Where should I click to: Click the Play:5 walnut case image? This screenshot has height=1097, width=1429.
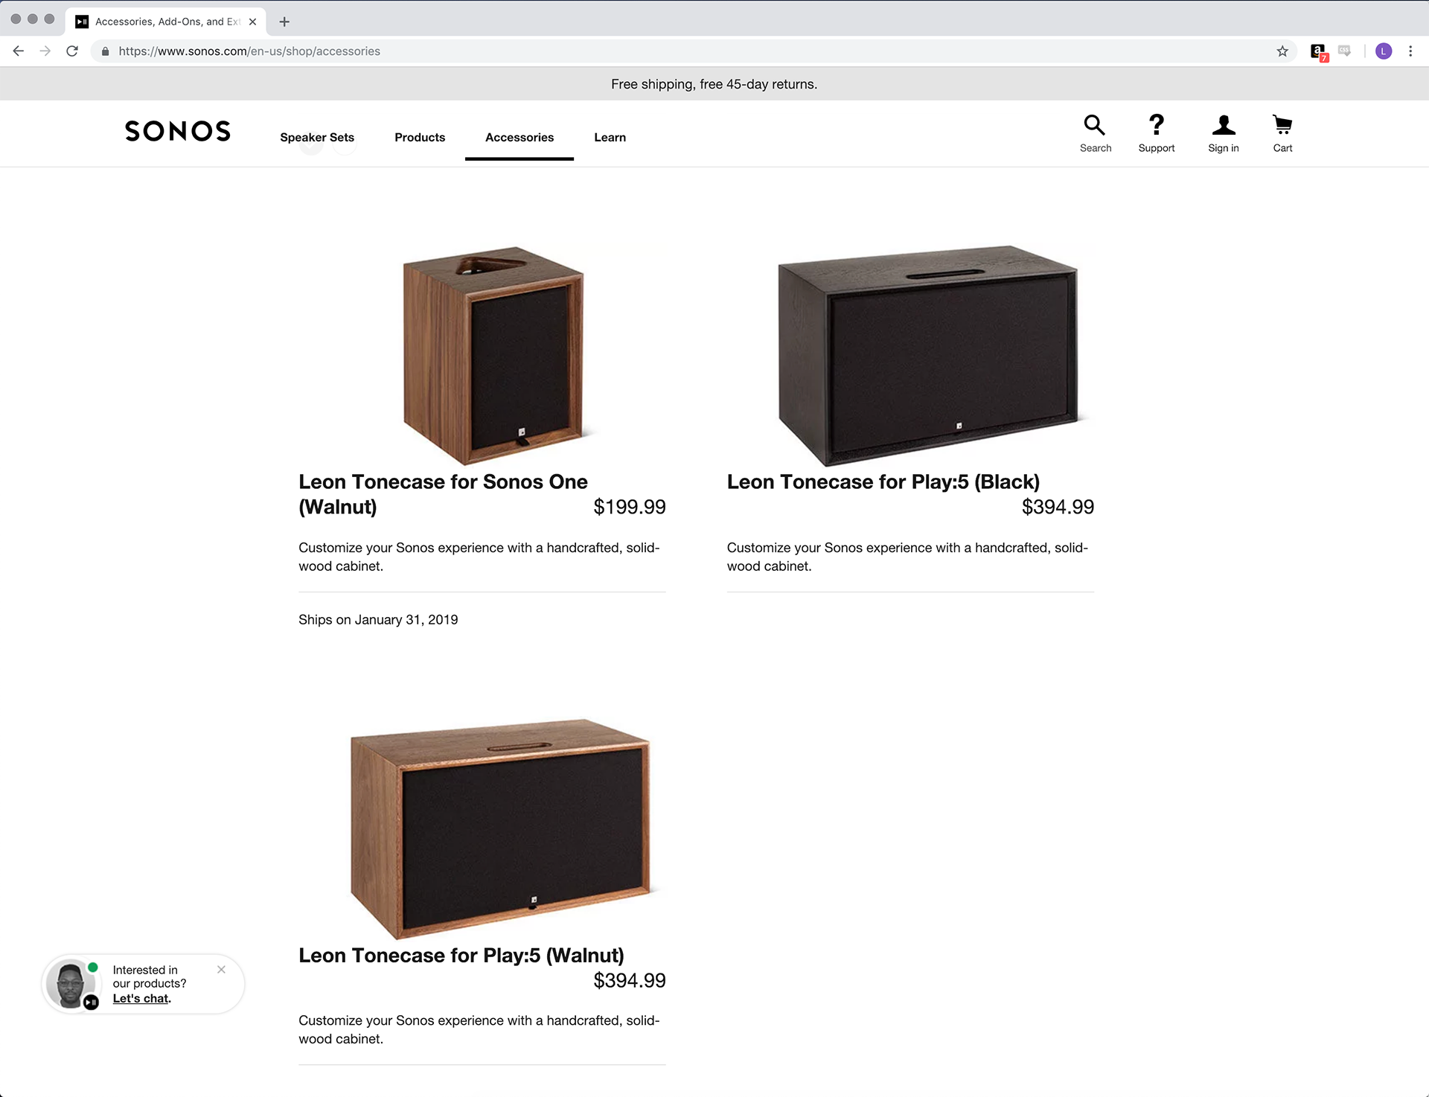(x=500, y=828)
